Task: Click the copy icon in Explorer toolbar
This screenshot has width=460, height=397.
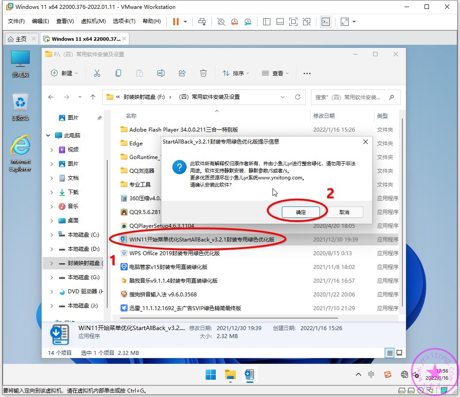Action: click(118, 73)
